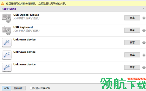146x91 pixels.
Task: Click the orange warning triangle icon
Action: 3,4
